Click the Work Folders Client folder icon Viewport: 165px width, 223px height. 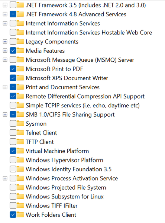pos(20,215)
